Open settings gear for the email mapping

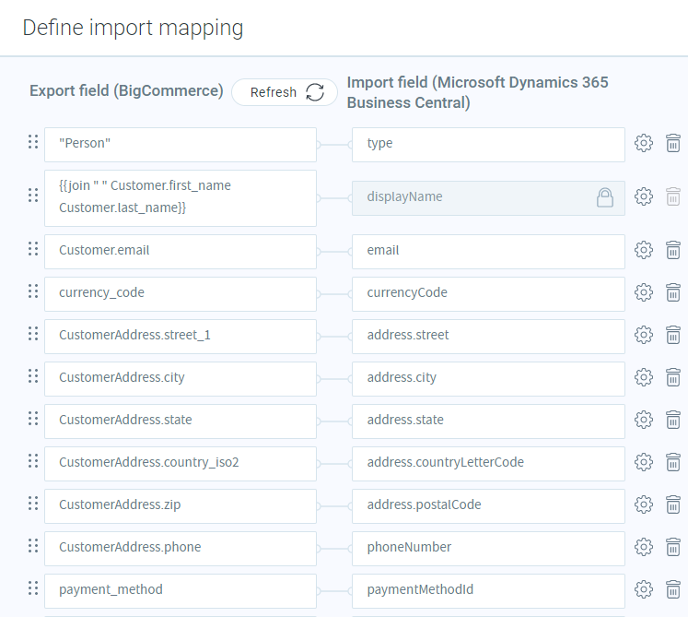[643, 250]
